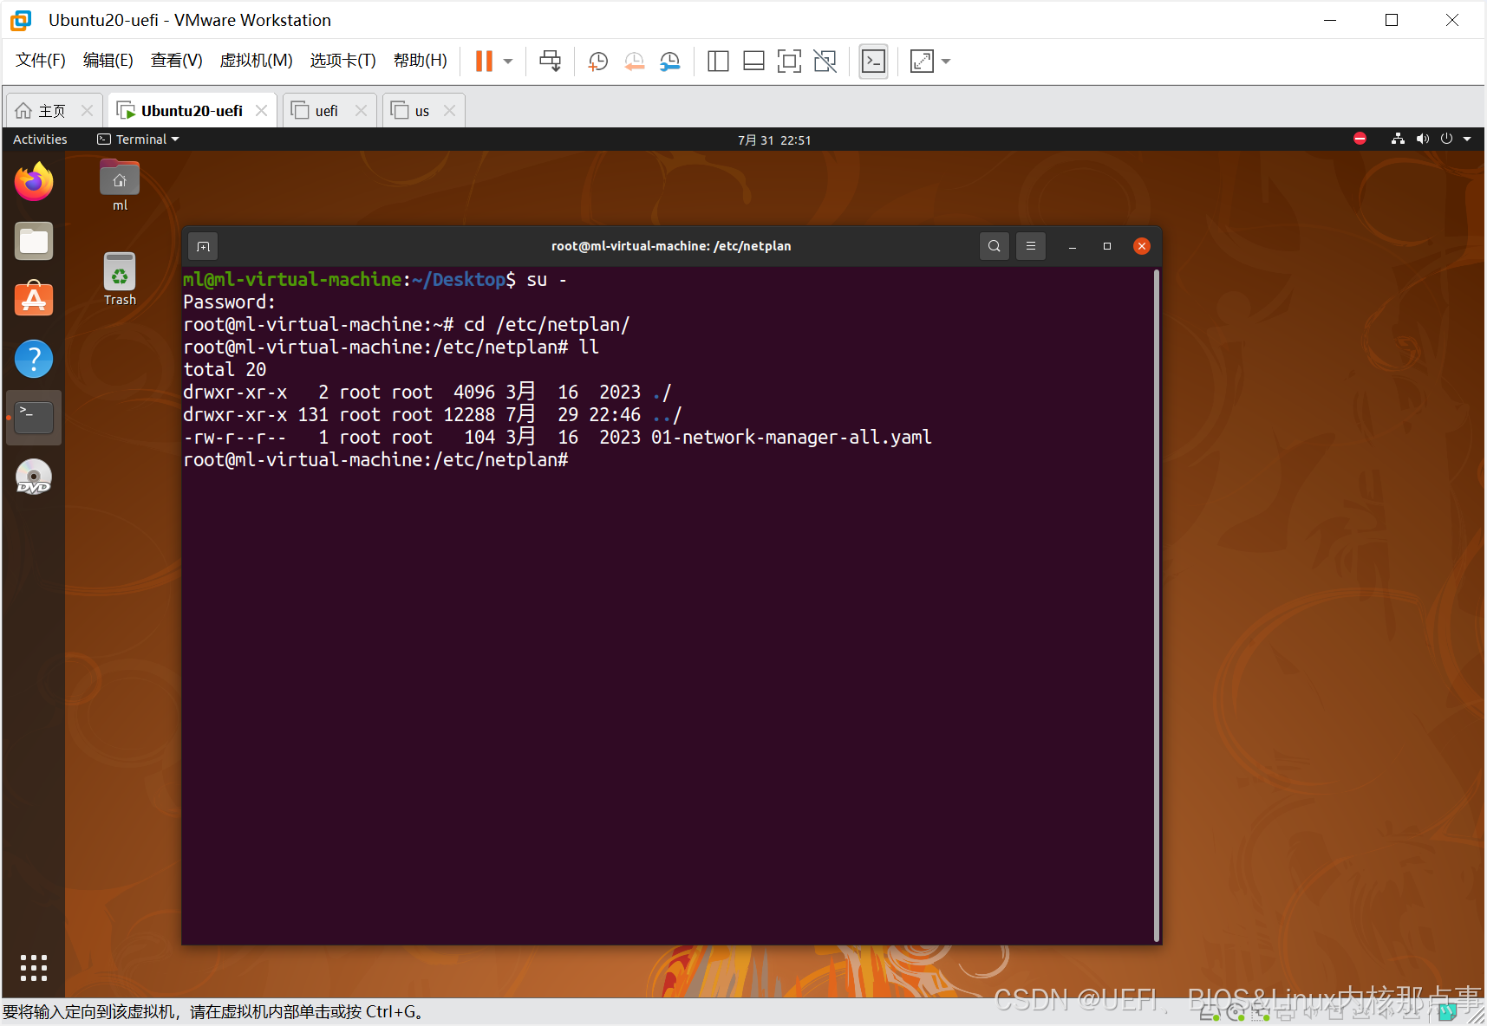
Task: Show or hide the library sidebar
Action: click(x=718, y=61)
